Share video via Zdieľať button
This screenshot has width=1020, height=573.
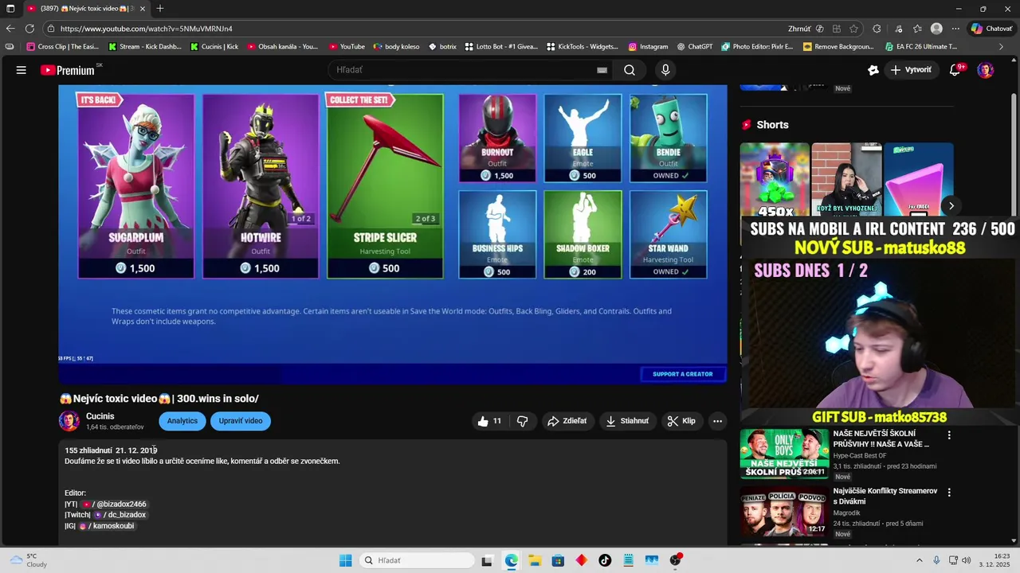(567, 421)
